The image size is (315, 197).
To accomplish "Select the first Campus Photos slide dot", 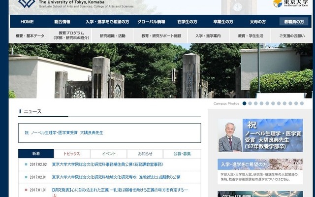I will (244, 103).
